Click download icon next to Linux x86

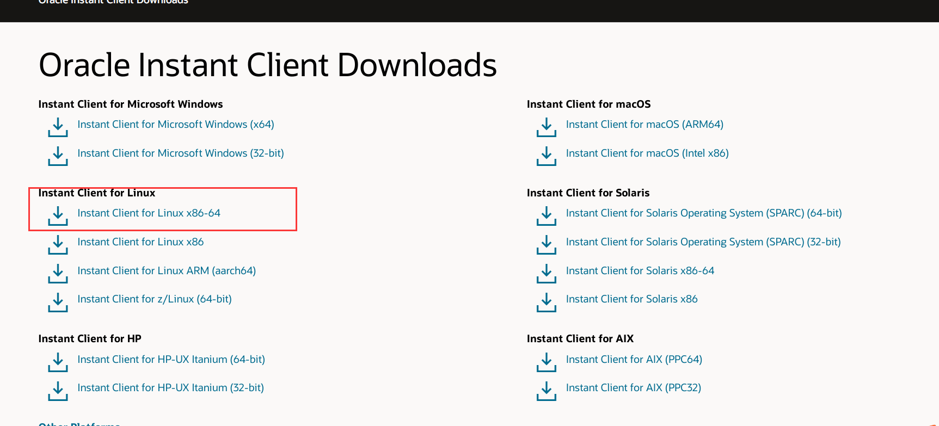click(x=58, y=245)
